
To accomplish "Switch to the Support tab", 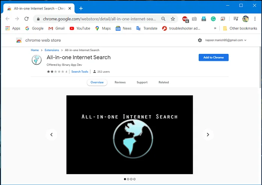I will pyautogui.click(x=142, y=82).
